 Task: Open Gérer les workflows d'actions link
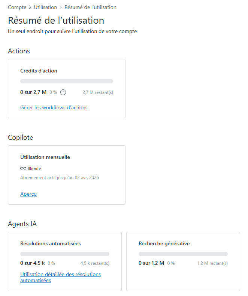pyautogui.click(x=54, y=108)
